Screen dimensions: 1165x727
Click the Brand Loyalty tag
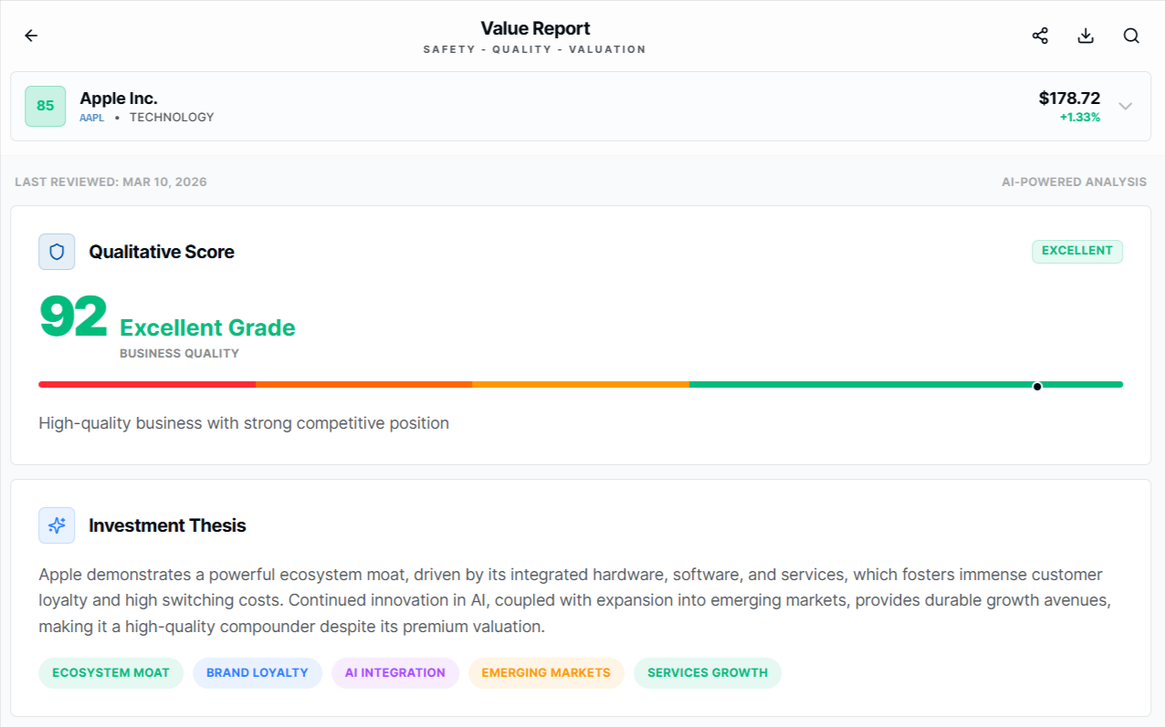(x=257, y=672)
